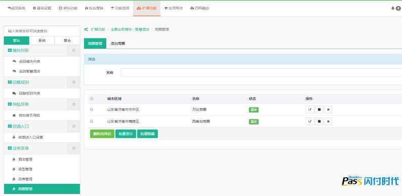Click the 名称 filter input field
Viewport: 402px width, 196px height.
(262, 72)
